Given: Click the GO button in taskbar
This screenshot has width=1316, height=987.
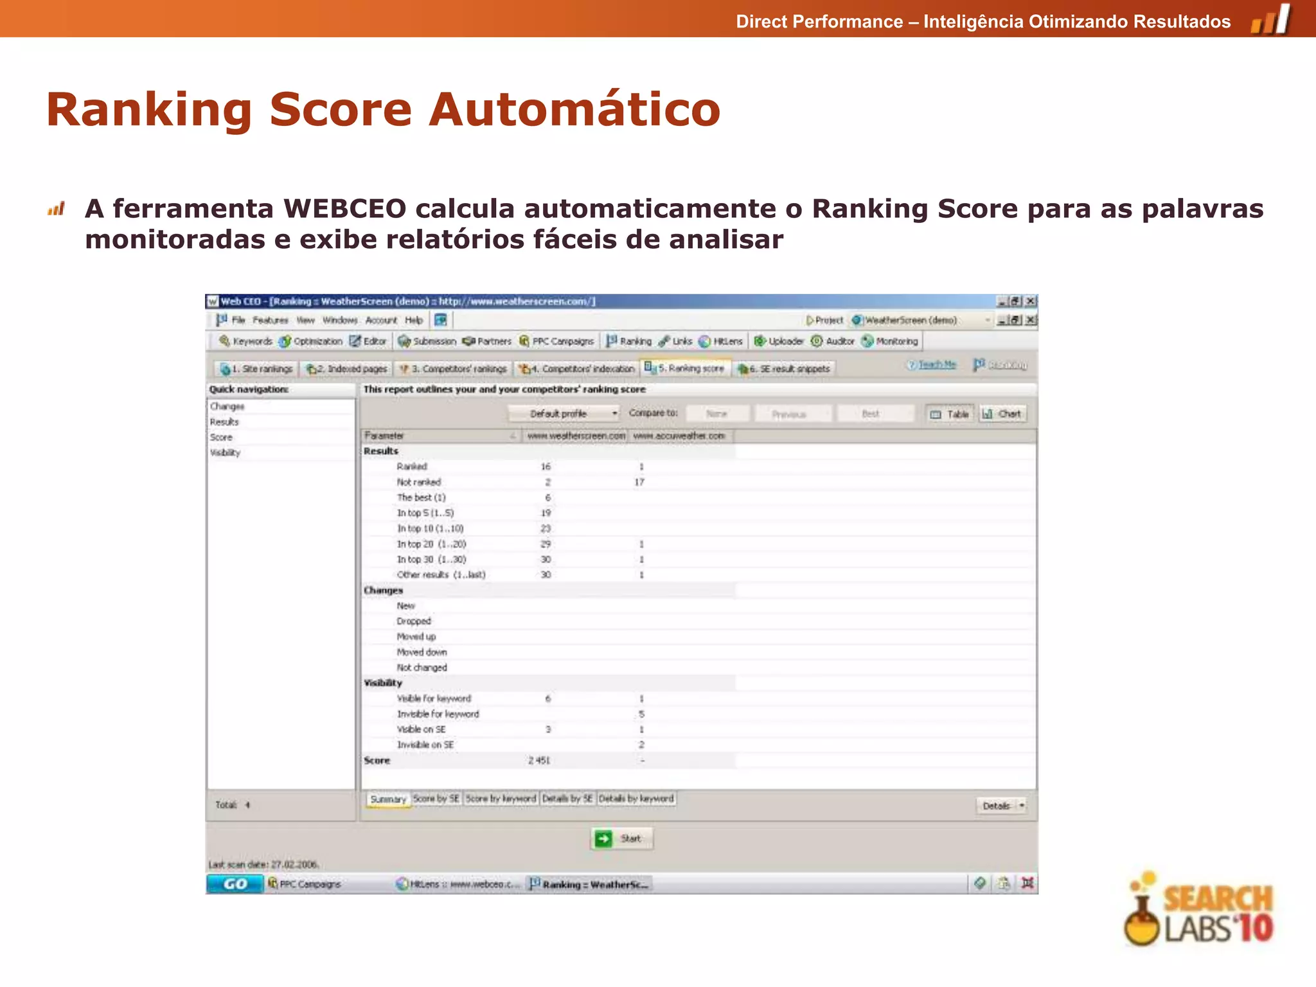Looking at the screenshot, I should click(235, 884).
